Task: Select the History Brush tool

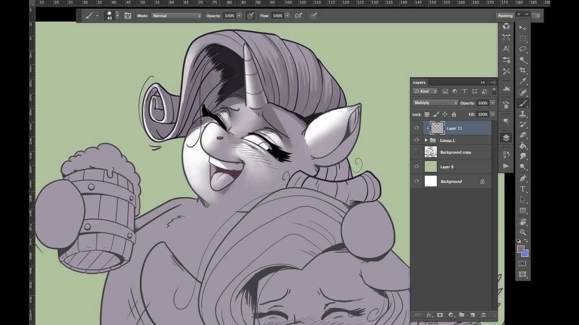Action: pyautogui.click(x=523, y=124)
